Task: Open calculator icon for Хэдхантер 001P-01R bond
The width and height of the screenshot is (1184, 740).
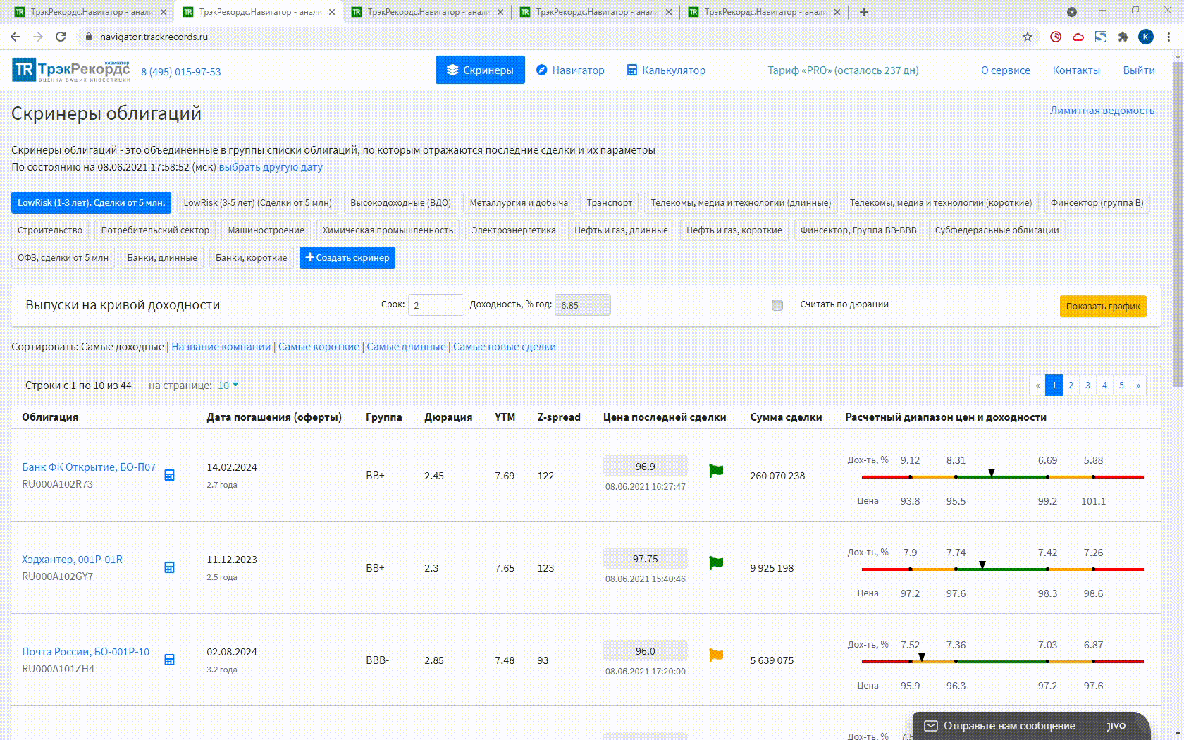Action: pos(169,567)
